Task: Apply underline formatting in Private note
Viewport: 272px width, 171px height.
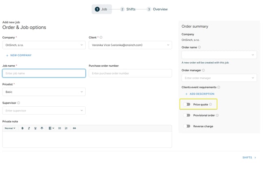Action: 35,128
